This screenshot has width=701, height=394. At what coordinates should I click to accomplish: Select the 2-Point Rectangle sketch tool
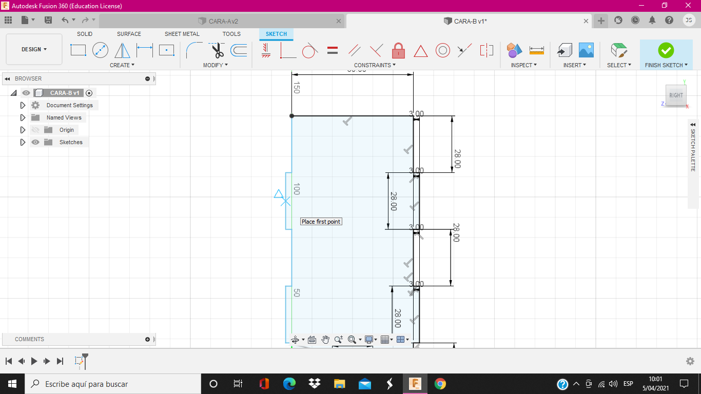(78, 50)
